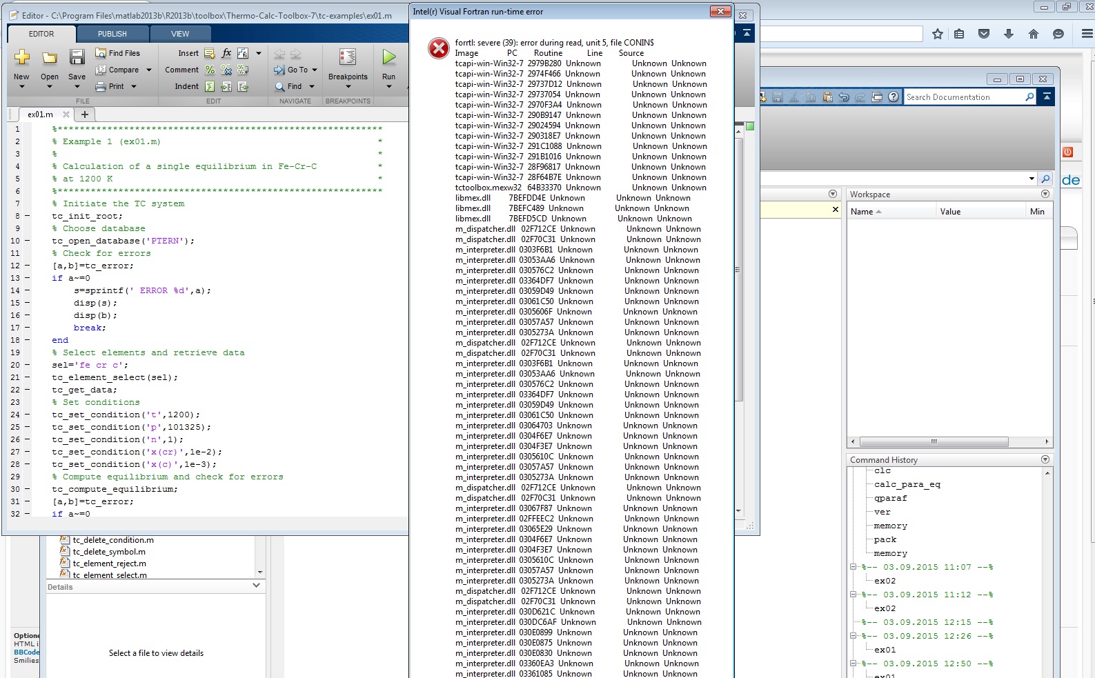Click the Save floppy disk icon
1095x678 pixels.
pyautogui.click(x=77, y=57)
